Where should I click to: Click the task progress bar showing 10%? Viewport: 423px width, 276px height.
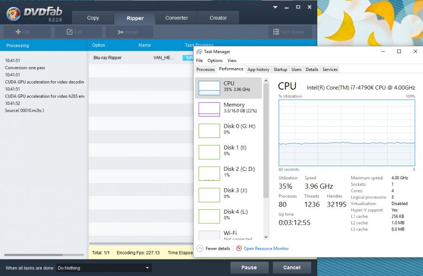coord(188,58)
